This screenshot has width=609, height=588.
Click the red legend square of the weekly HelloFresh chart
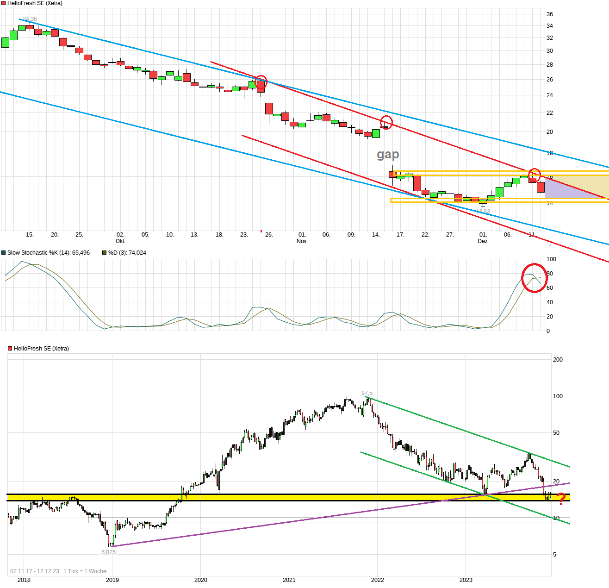tap(10, 349)
